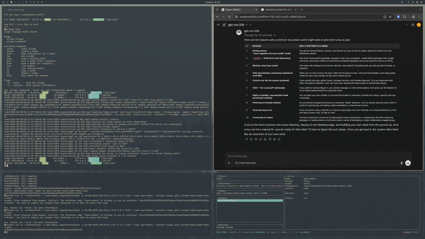Open the browser profile icon
Image resolution: width=425 pixels, height=239 pixels.
tap(413, 17)
